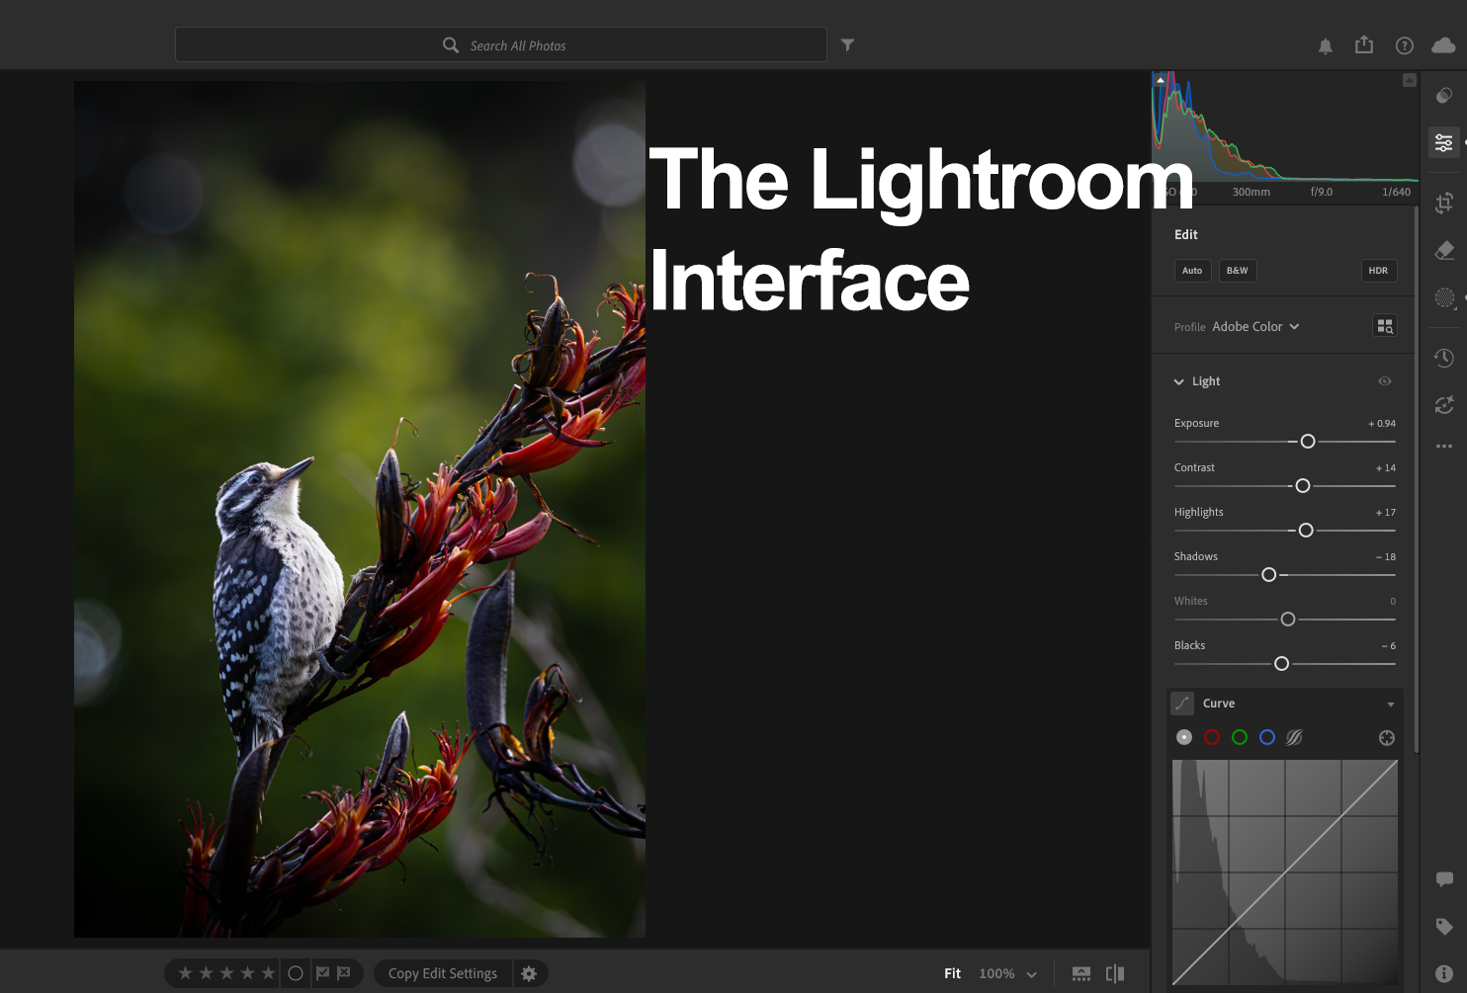Image resolution: width=1467 pixels, height=993 pixels.
Task: Open the Crop and Rotate tool
Action: pos(1444,203)
